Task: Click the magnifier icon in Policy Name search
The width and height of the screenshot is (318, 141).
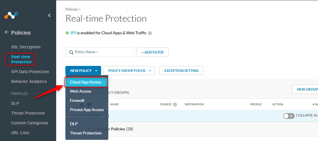Action: pyautogui.click(x=71, y=52)
